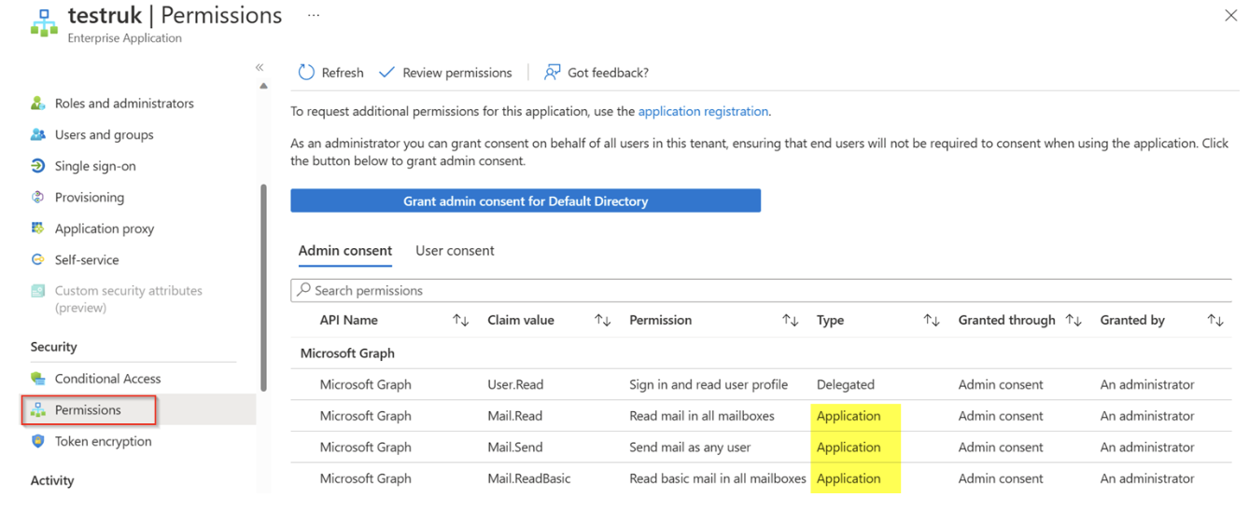Click the Conditional Access icon

[38, 379]
